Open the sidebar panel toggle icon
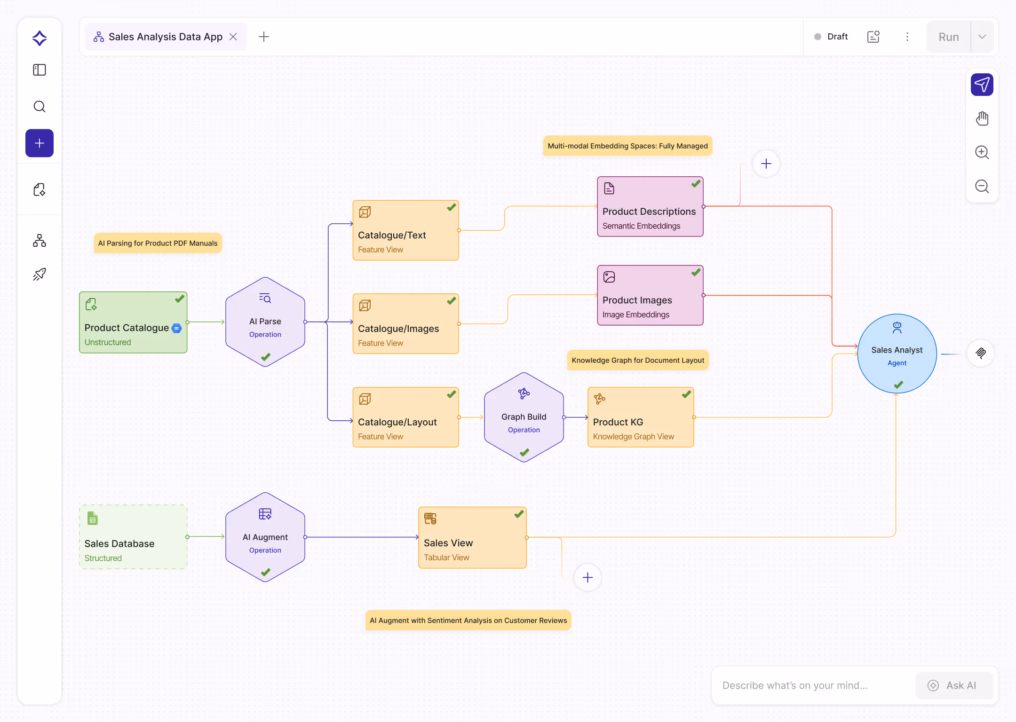This screenshot has height=722, width=1016. (40, 70)
